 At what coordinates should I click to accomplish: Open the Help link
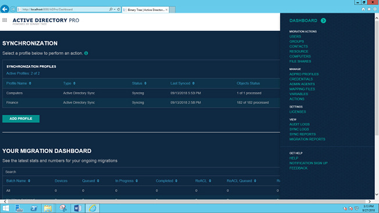[x=294, y=158]
